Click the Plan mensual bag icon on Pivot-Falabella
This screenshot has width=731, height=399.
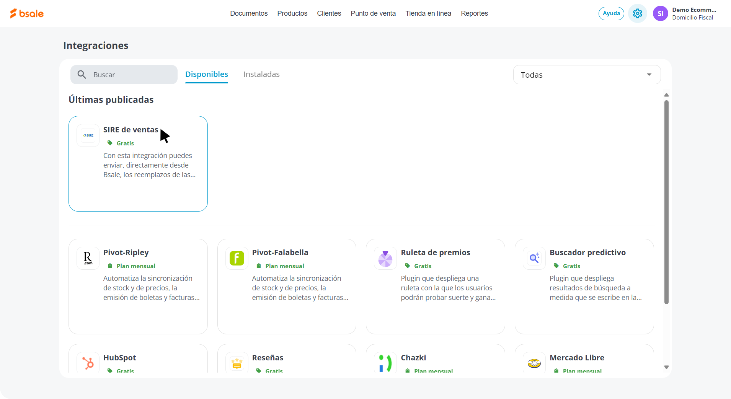(259, 266)
